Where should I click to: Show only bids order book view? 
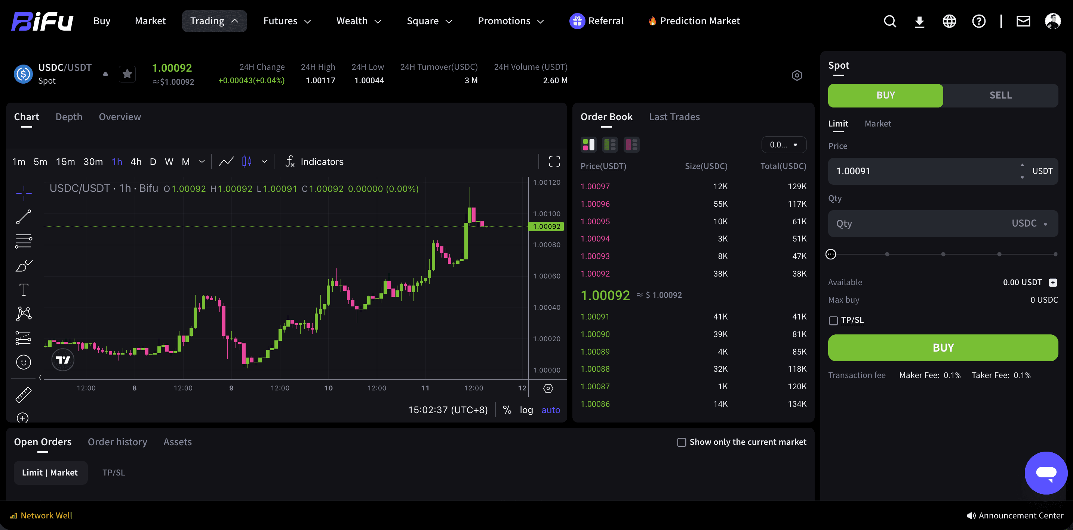(x=610, y=145)
